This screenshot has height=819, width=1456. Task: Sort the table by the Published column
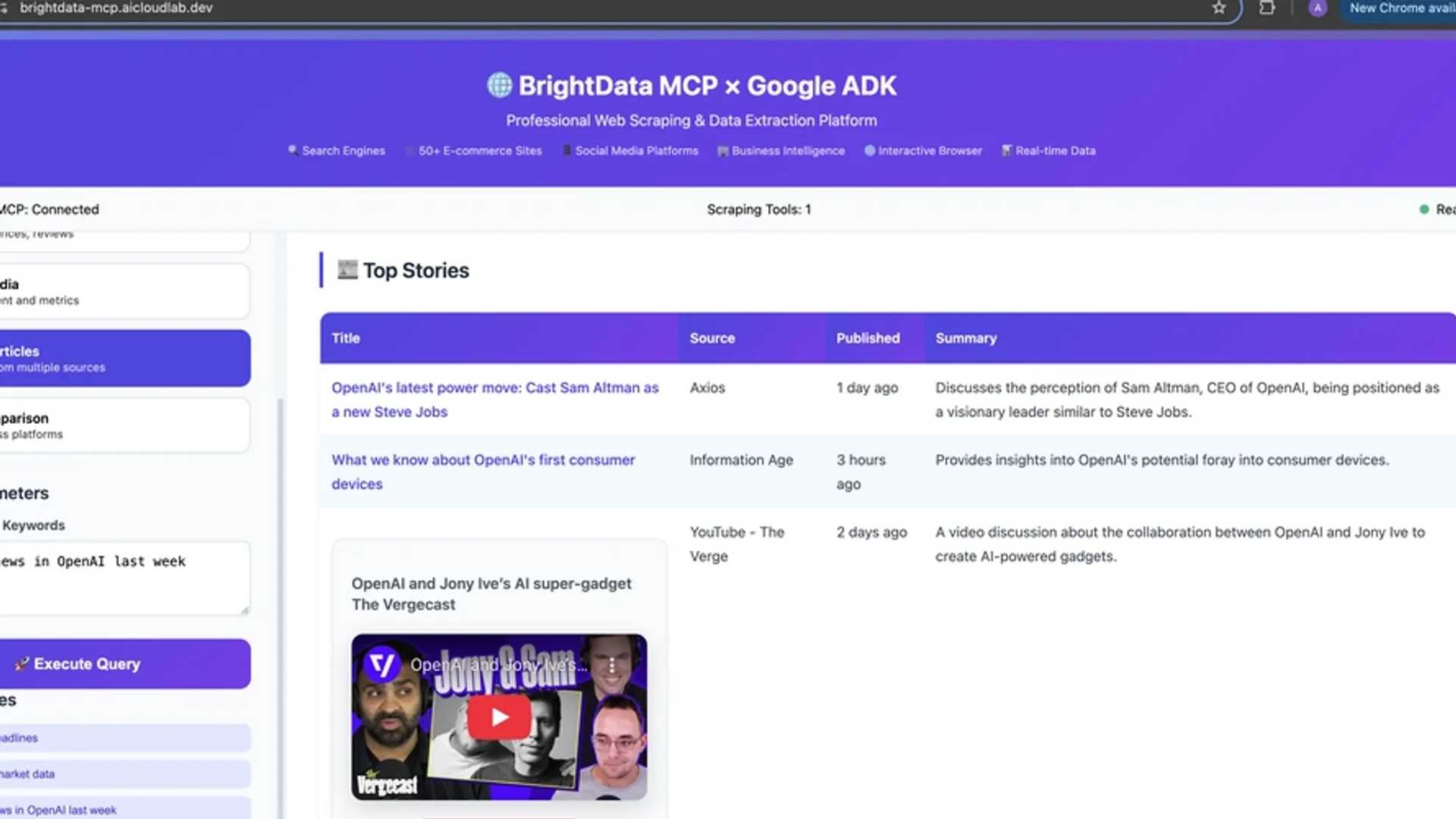(868, 338)
